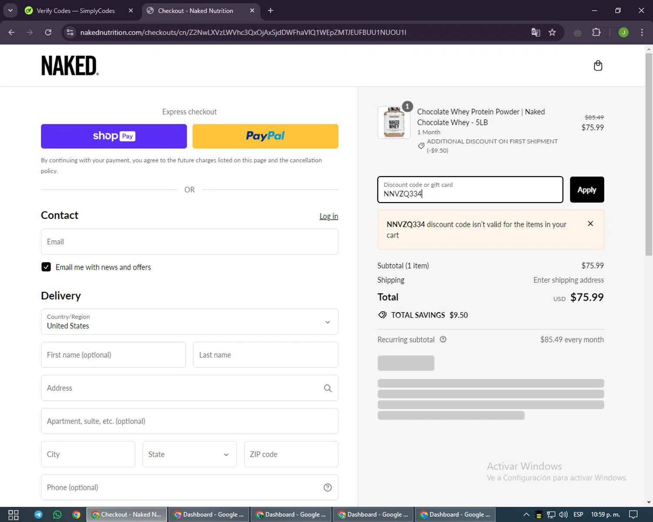This screenshot has width=653, height=522.
Task: Show hidden system tray icons
Action: [x=526, y=515]
